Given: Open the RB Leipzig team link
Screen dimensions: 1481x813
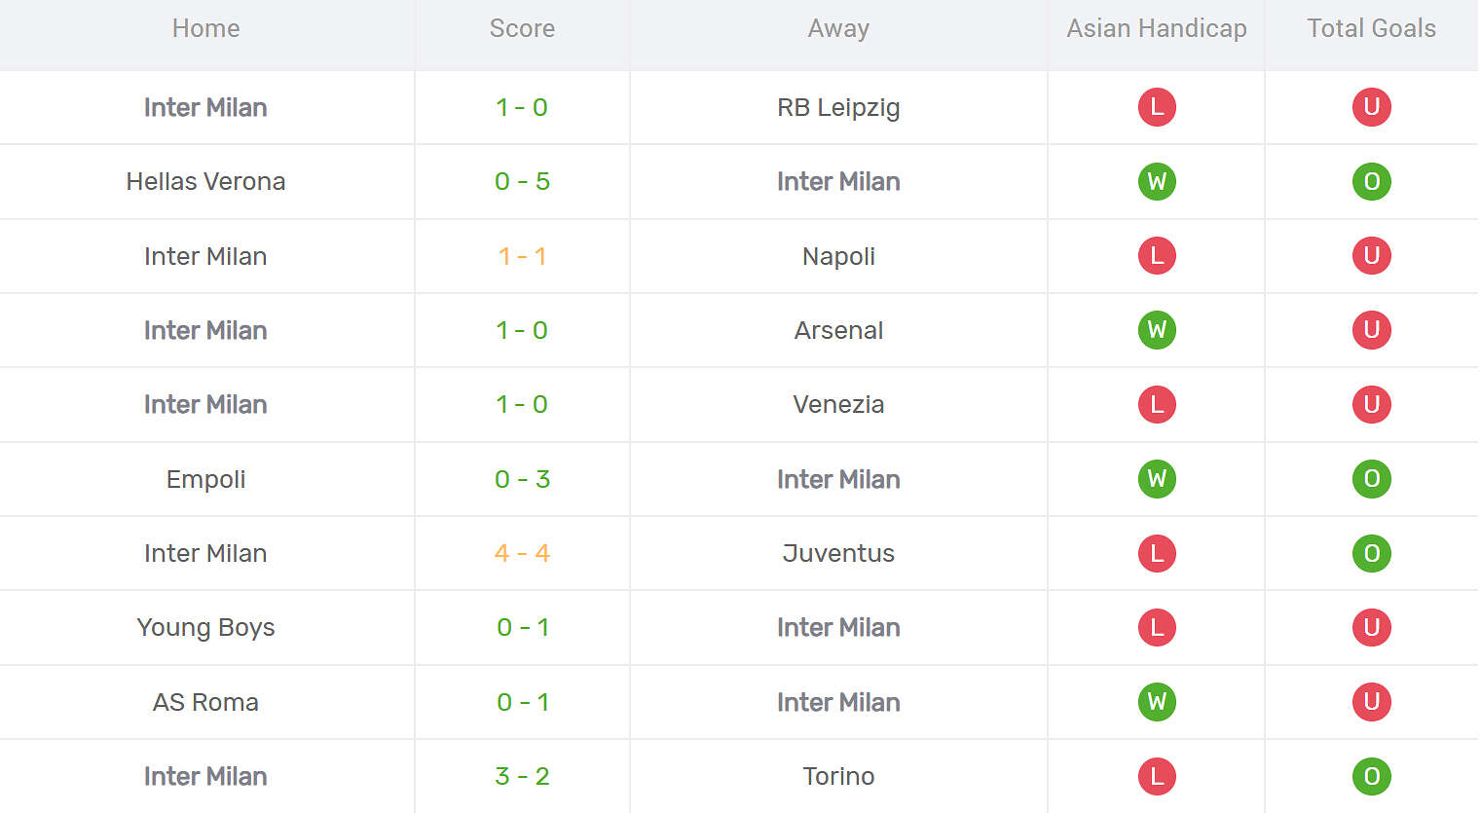Looking at the screenshot, I should coord(838,107).
